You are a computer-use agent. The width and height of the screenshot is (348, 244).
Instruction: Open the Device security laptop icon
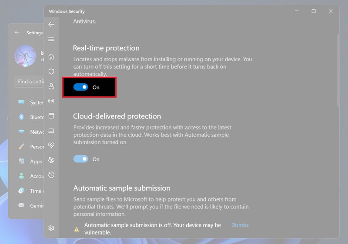click(x=51, y=131)
